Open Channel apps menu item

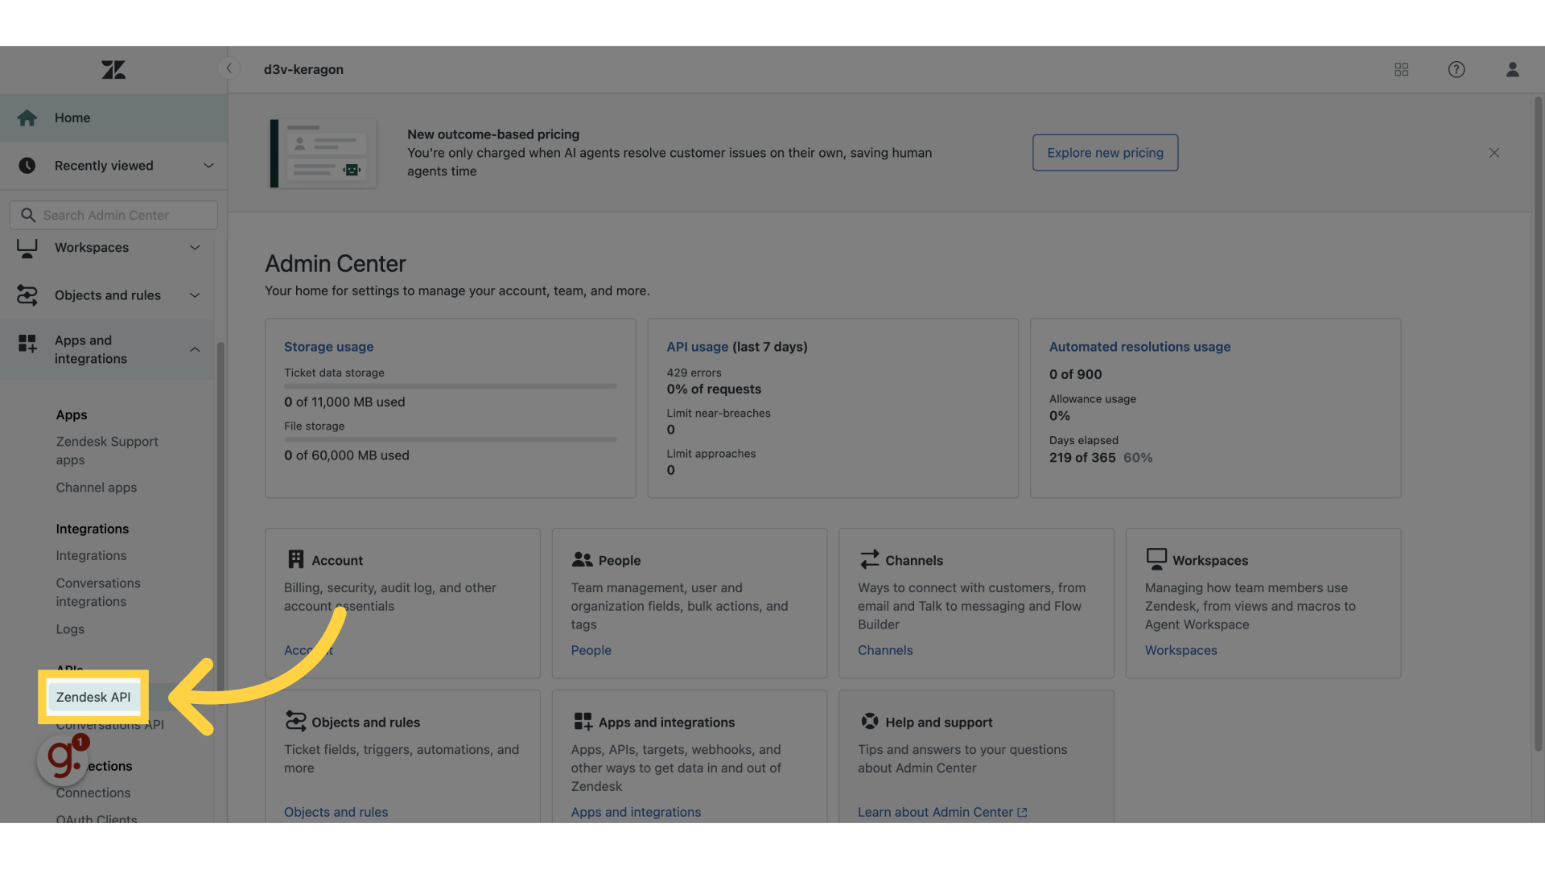[x=97, y=488]
